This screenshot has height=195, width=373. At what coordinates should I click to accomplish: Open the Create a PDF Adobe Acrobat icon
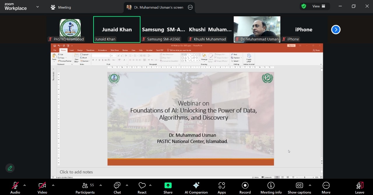point(249,57)
